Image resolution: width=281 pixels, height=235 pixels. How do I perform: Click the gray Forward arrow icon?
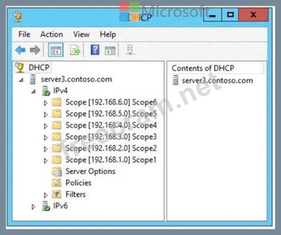[35, 50]
